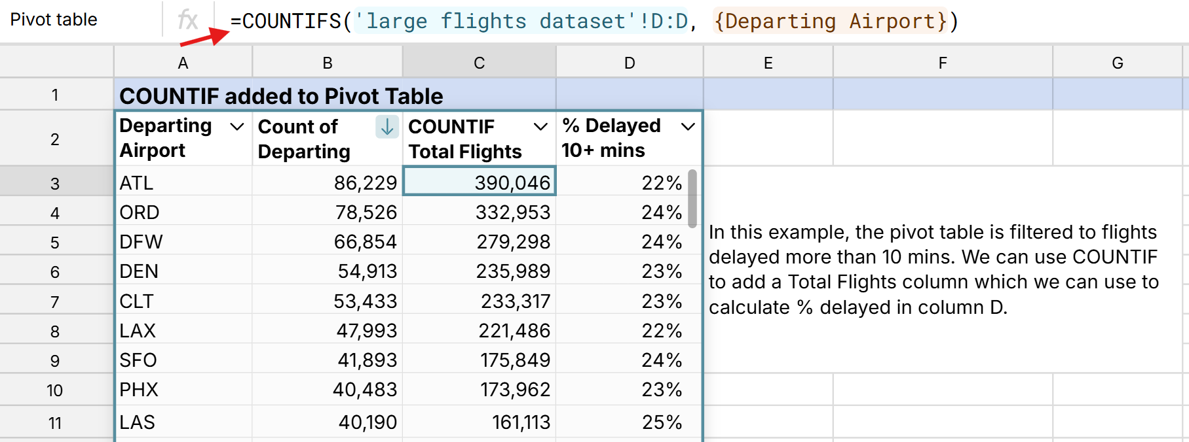The height and width of the screenshot is (442, 1189).
Task: Click the explanatory note text in column E
Action: pos(934,269)
